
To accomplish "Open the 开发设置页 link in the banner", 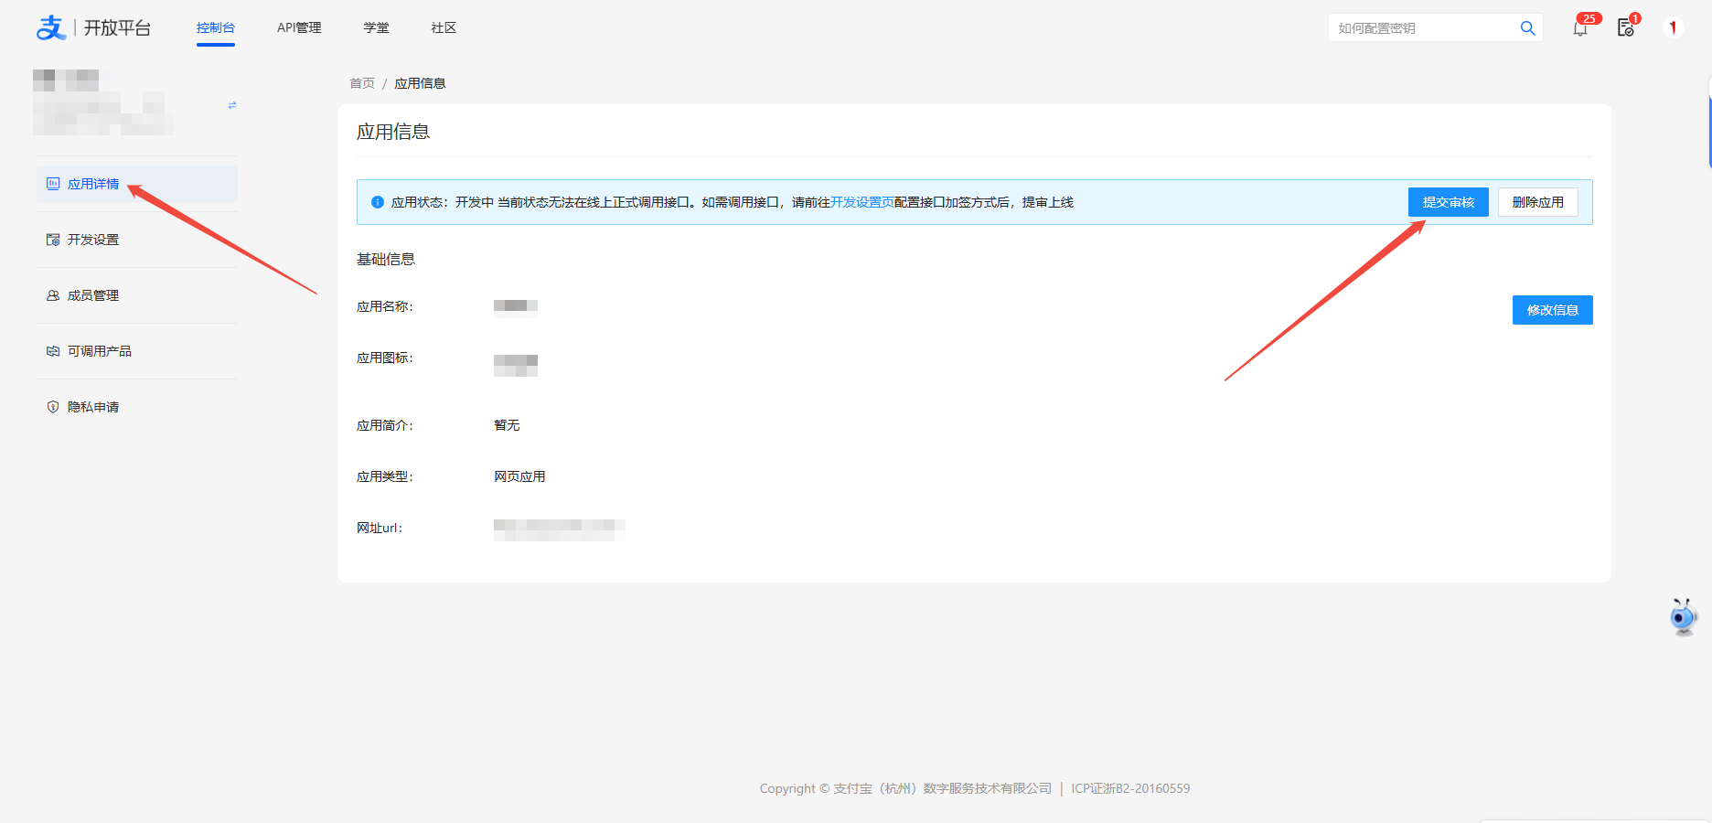I will click(x=862, y=201).
